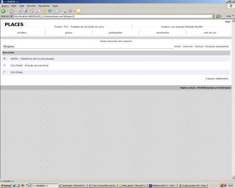
Task: Open Search with the magnifying glass icon
Action: coord(38,11)
